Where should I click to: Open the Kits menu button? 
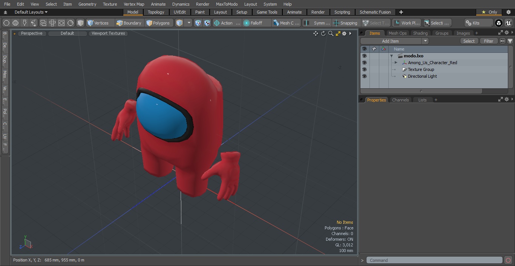click(x=478, y=23)
